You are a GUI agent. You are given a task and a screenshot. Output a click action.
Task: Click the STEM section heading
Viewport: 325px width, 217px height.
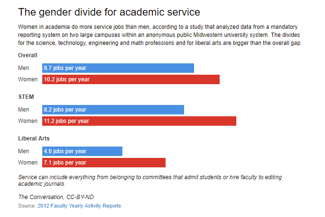(26, 97)
